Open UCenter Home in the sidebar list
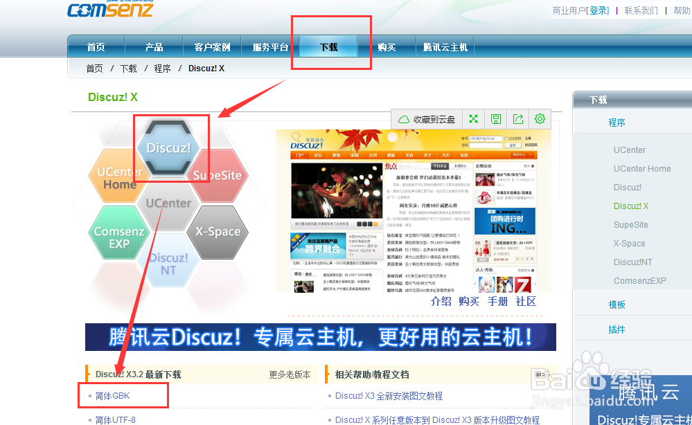The width and height of the screenshot is (692, 425). click(642, 168)
